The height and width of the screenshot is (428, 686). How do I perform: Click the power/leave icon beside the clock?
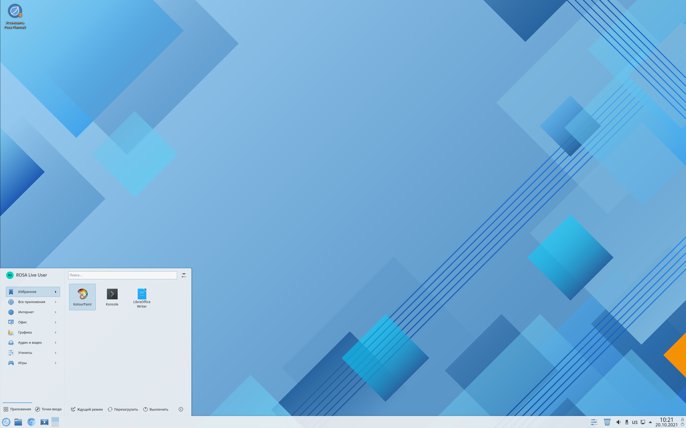(x=682, y=424)
